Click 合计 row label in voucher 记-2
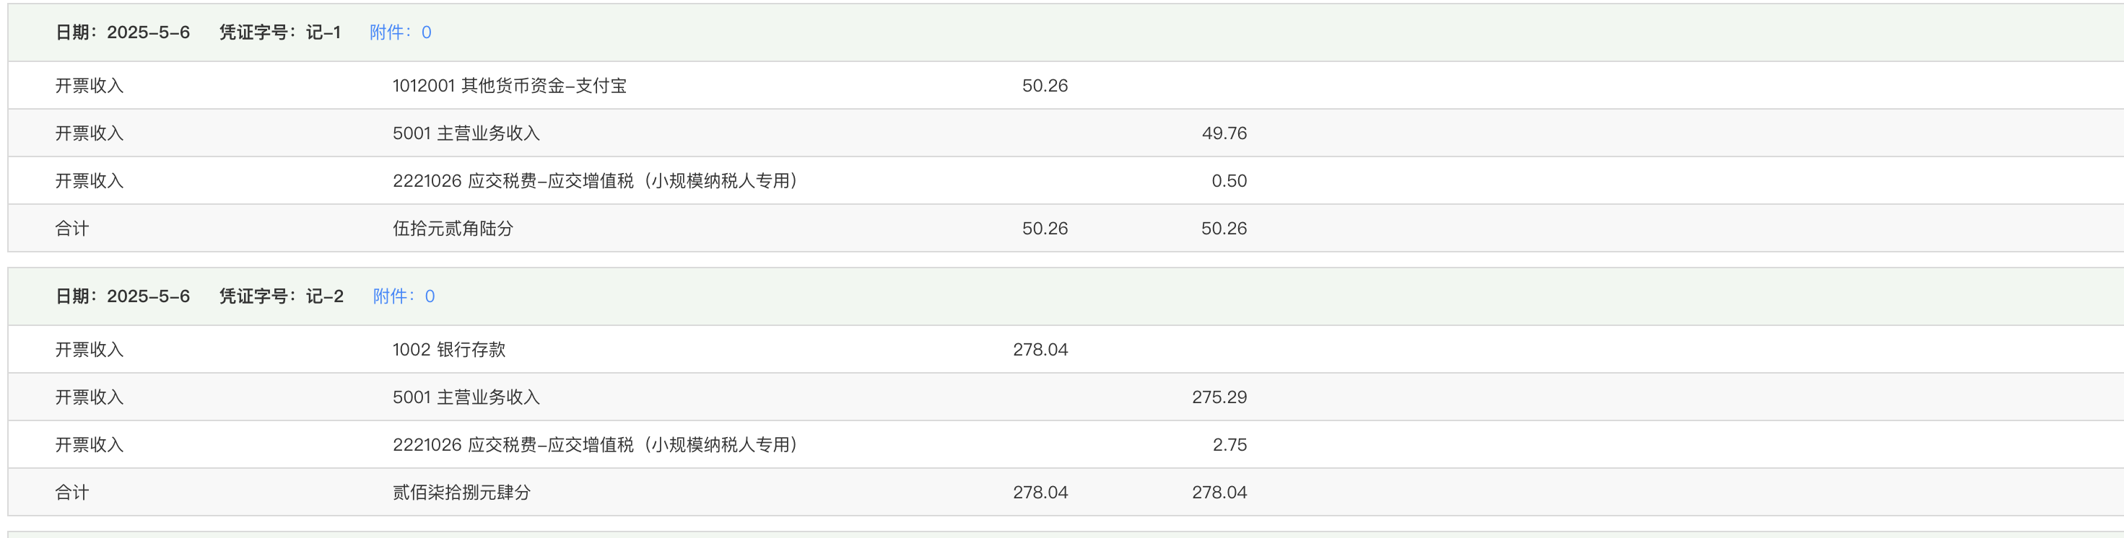The height and width of the screenshot is (538, 2124). pos(71,492)
